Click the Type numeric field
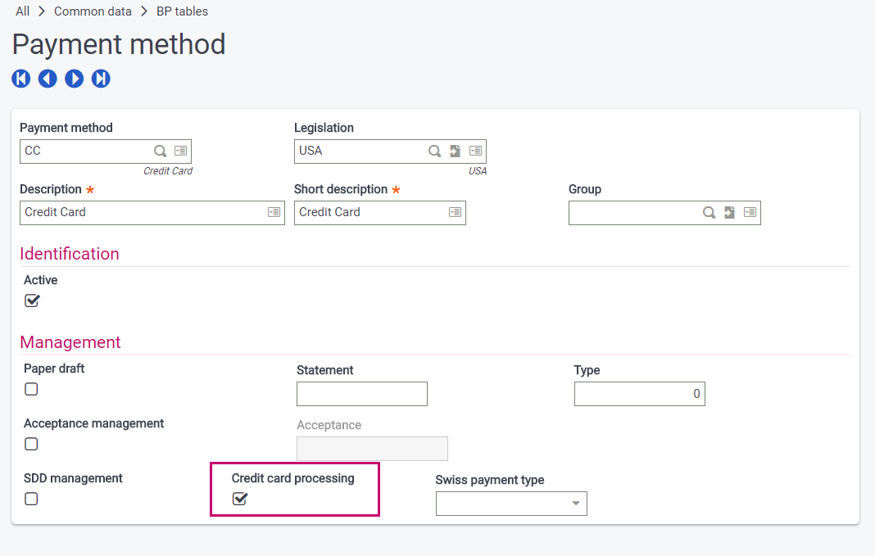The image size is (875, 556). (x=639, y=394)
